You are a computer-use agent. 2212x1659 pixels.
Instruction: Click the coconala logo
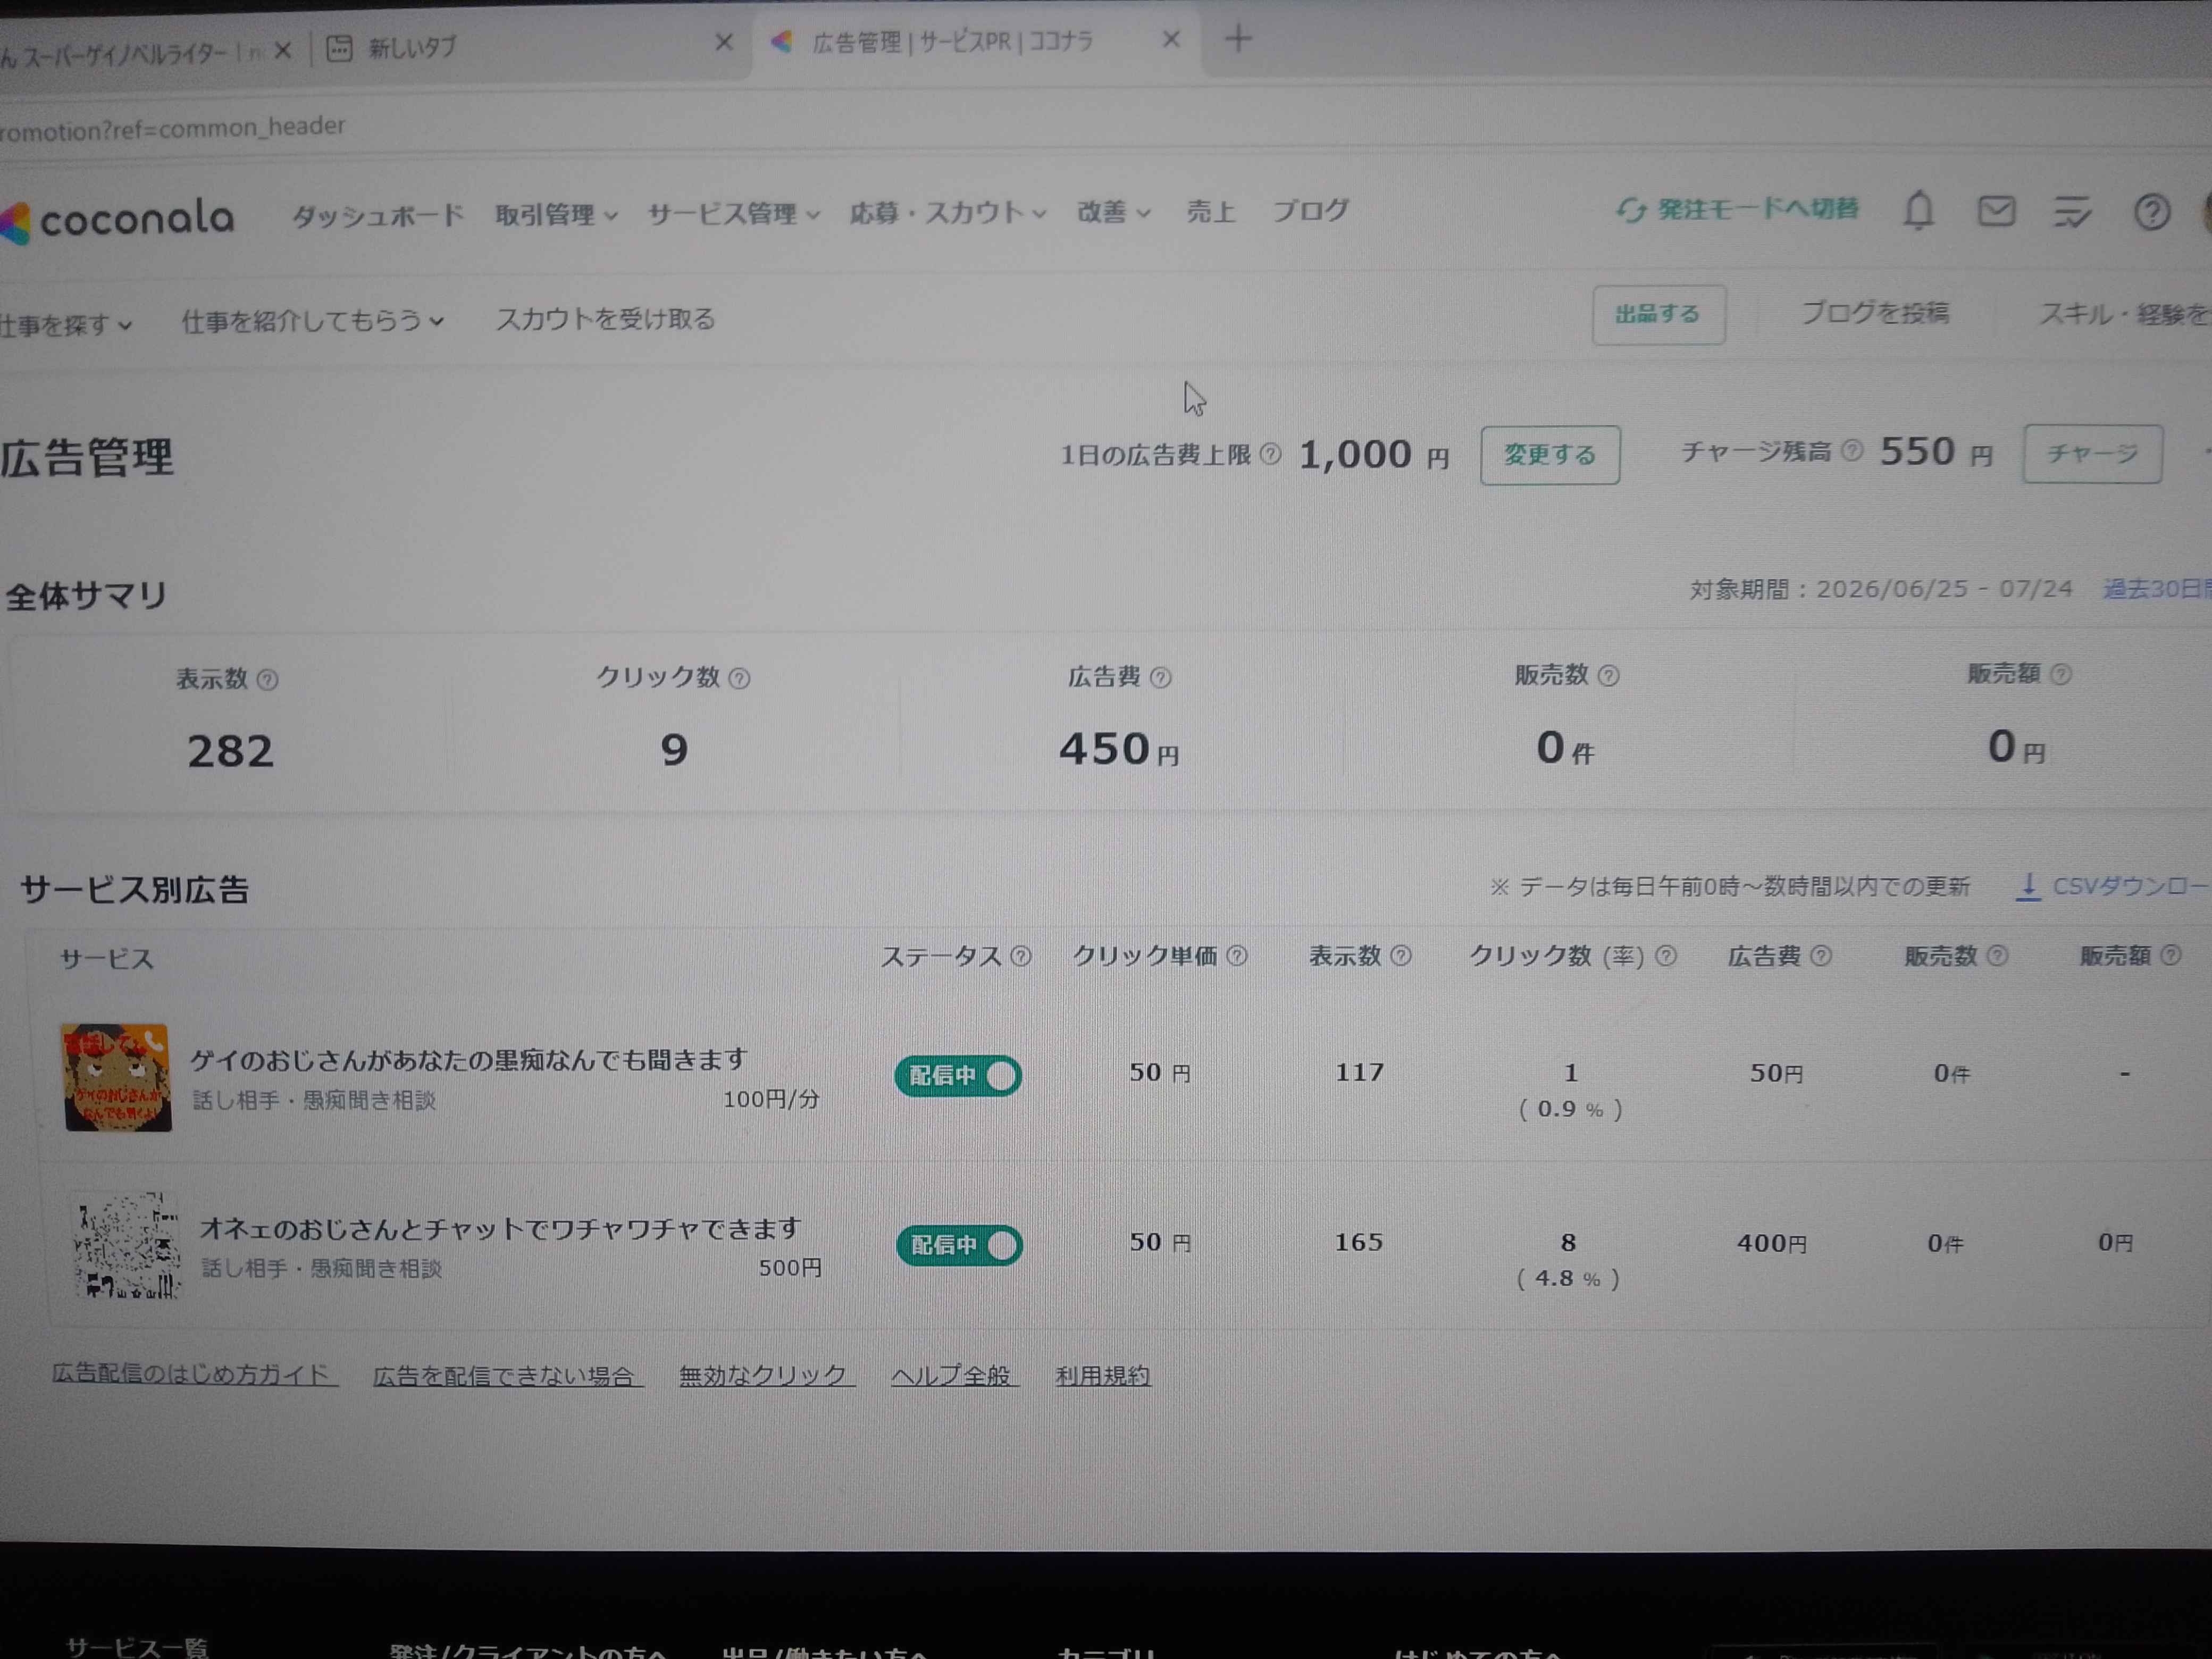point(117,219)
